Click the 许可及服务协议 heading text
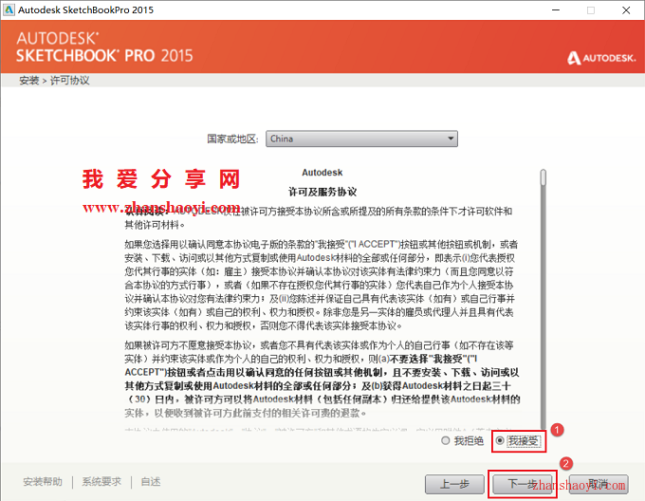The image size is (645, 501). tap(322, 192)
